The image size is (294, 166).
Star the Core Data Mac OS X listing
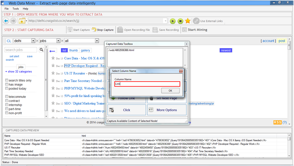coord(53,58)
